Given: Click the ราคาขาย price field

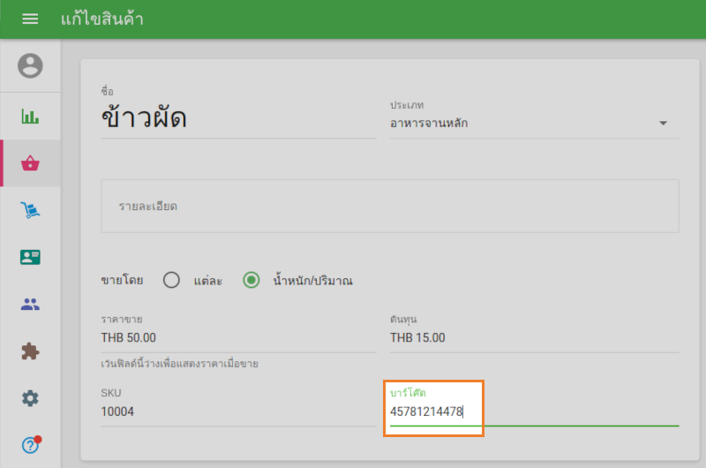Looking at the screenshot, I should click(238, 338).
